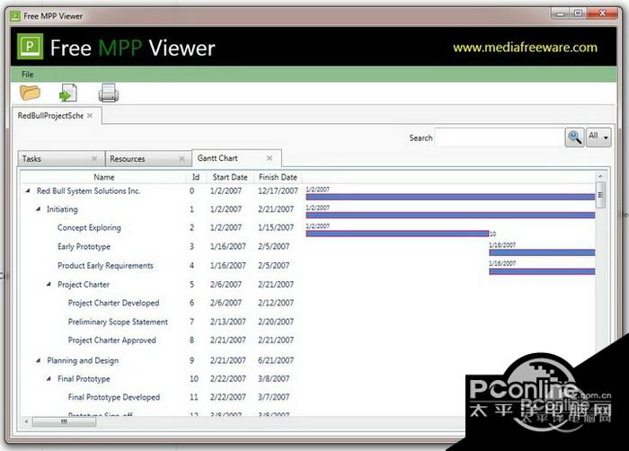Image resolution: width=629 pixels, height=451 pixels.
Task: Click the topmost Red Bull Gantt bar
Action: (x=450, y=197)
